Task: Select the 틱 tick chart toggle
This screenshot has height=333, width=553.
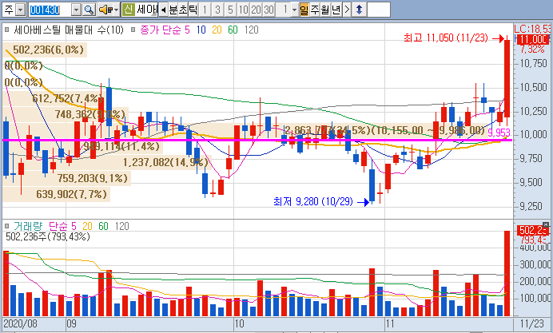Action: (x=193, y=10)
